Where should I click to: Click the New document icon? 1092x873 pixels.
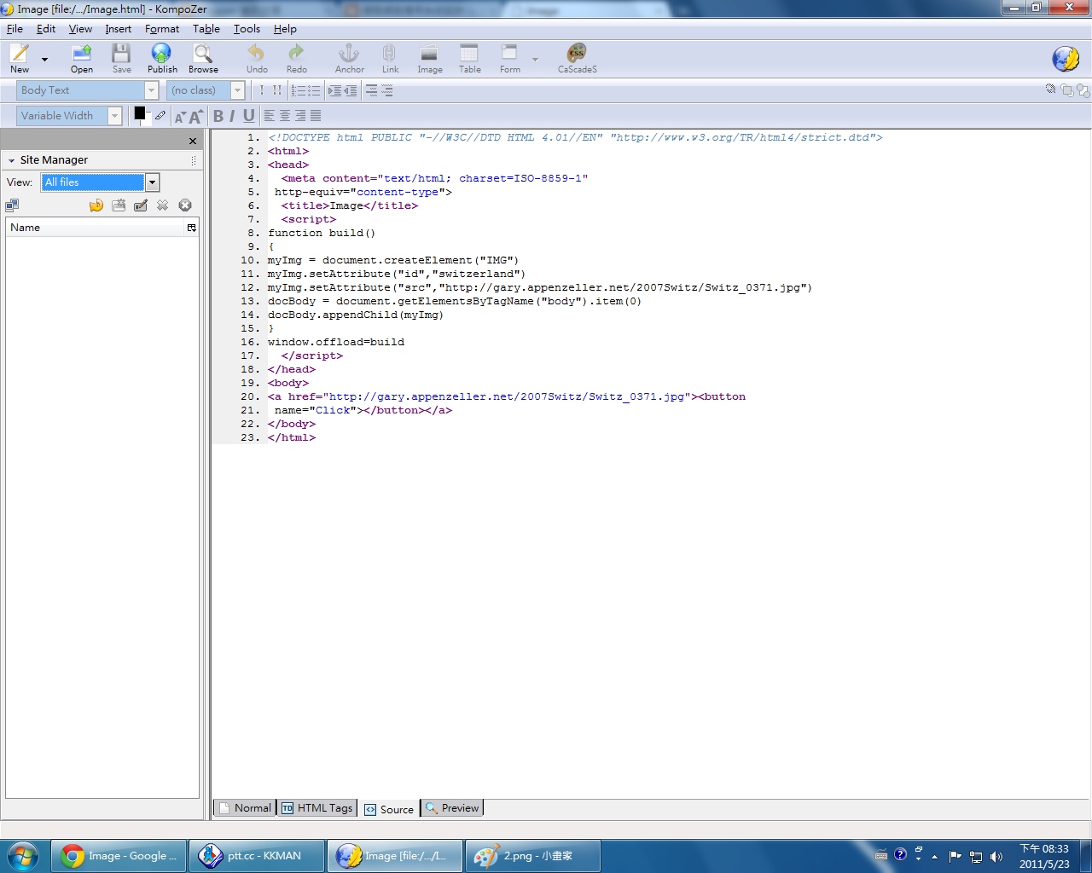[19, 54]
